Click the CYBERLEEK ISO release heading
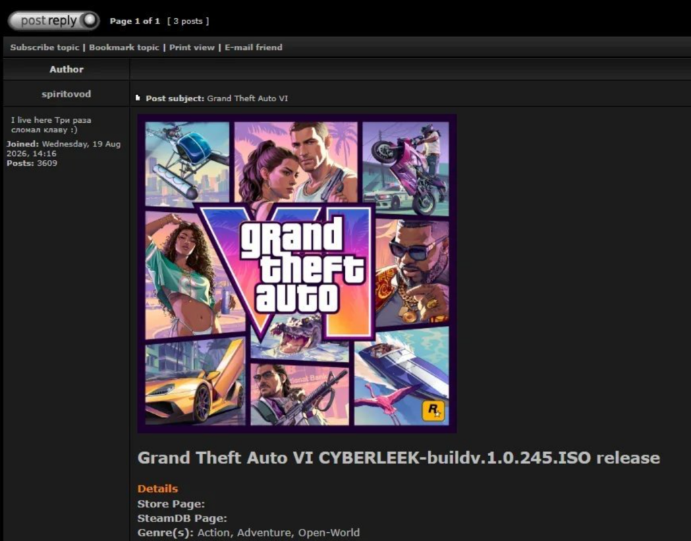Screen dimensions: 691x541 pyautogui.click(x=398, y=458)
